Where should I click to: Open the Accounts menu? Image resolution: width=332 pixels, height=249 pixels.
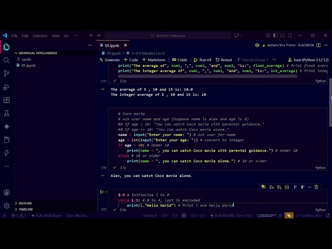coord(7,192)
